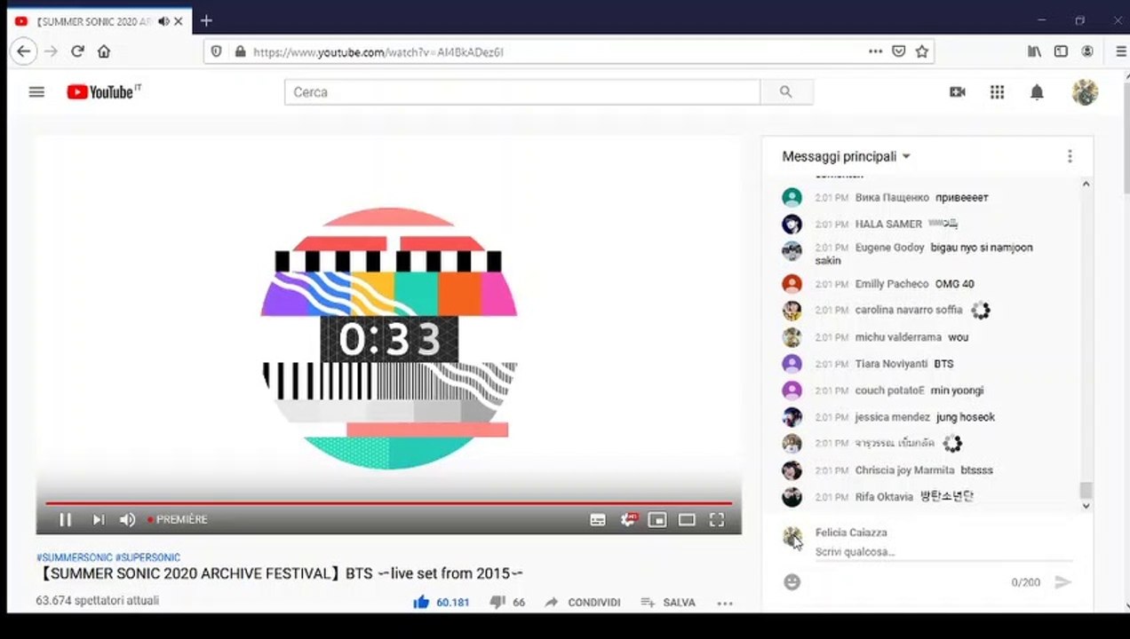Open the chat options three-dot menu

tap(1070, 156)
